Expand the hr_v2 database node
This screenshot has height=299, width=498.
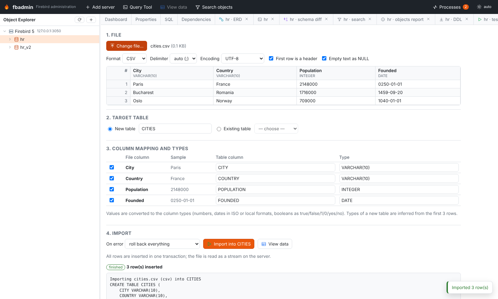pyautogui.click(x=10, y=47)
